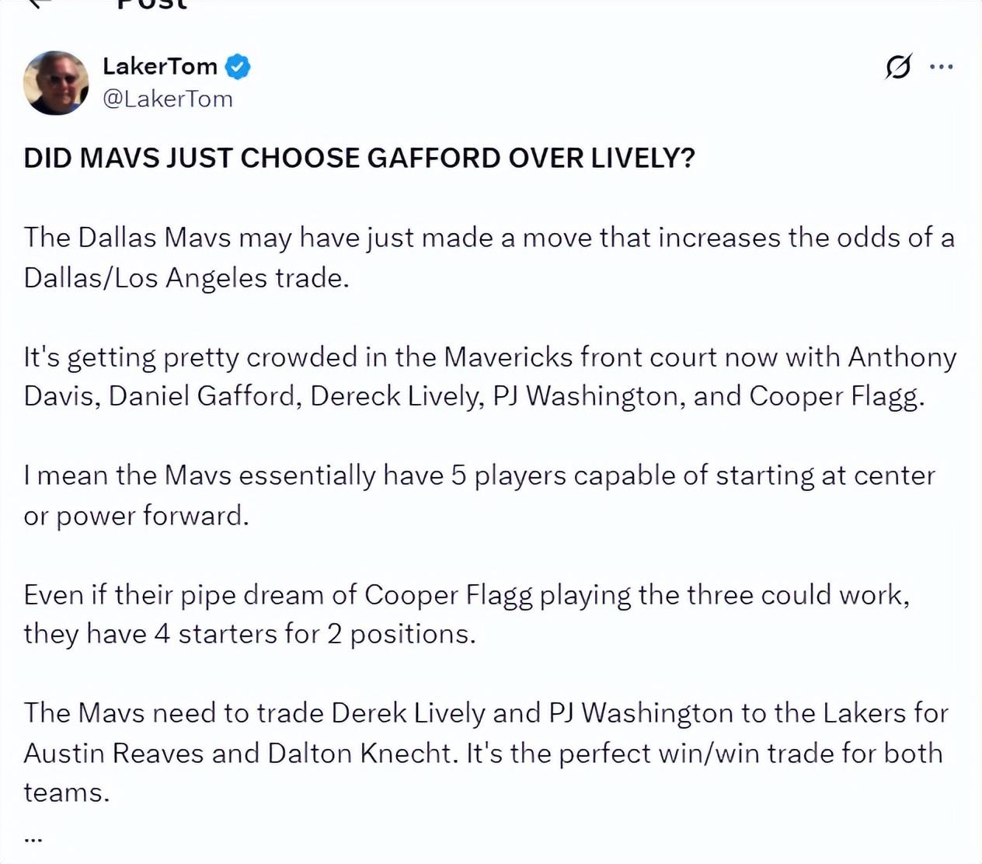The height and width of the screenshot is (864, 982).
Task: Click the LakerTom display name
Action: (x=160, y=67)
